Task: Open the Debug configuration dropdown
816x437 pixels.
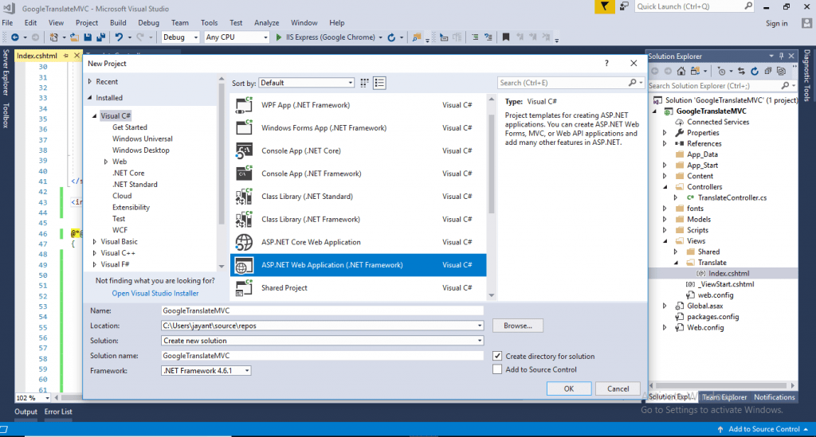Action: click(x=180, y=37)
